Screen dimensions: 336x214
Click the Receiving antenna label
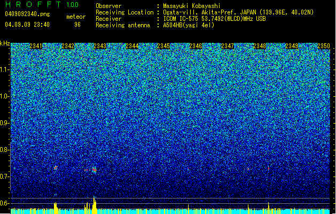(123, 25)
